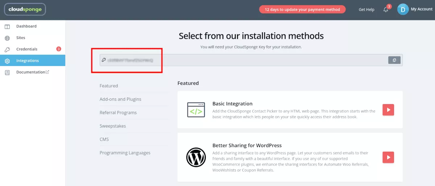
Task: Click the external link icon beside Documentation
Action: (47, 72)
